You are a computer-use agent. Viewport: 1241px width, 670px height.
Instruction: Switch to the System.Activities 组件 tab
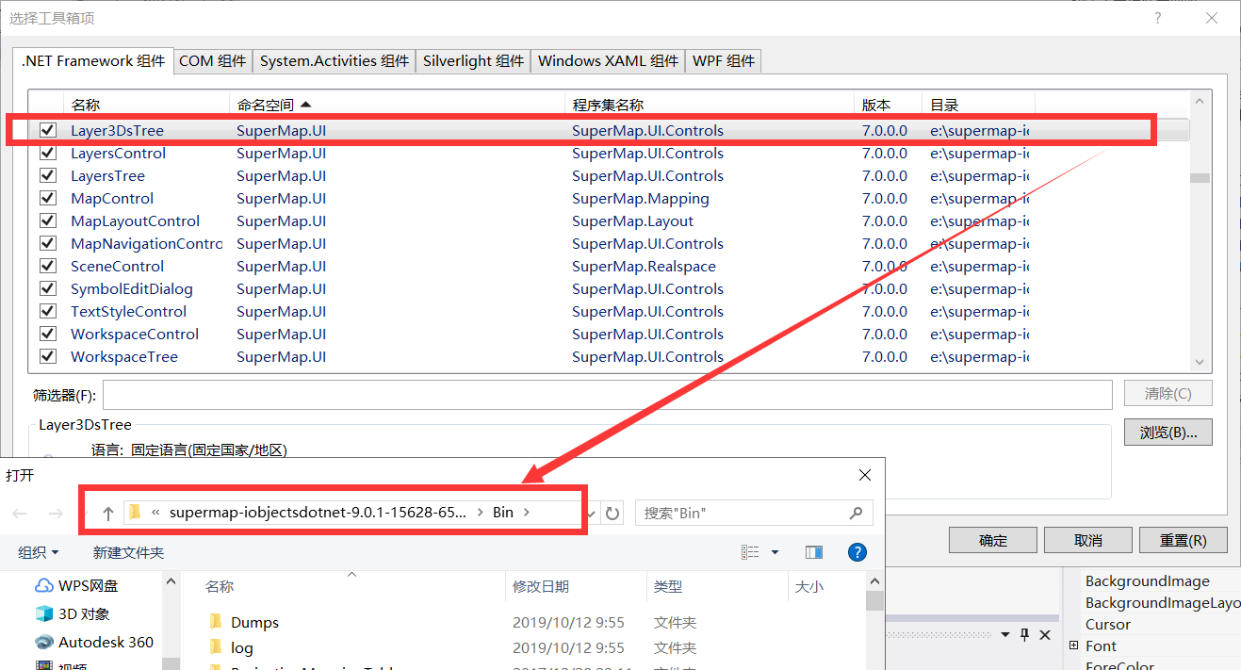click(335, 61)
